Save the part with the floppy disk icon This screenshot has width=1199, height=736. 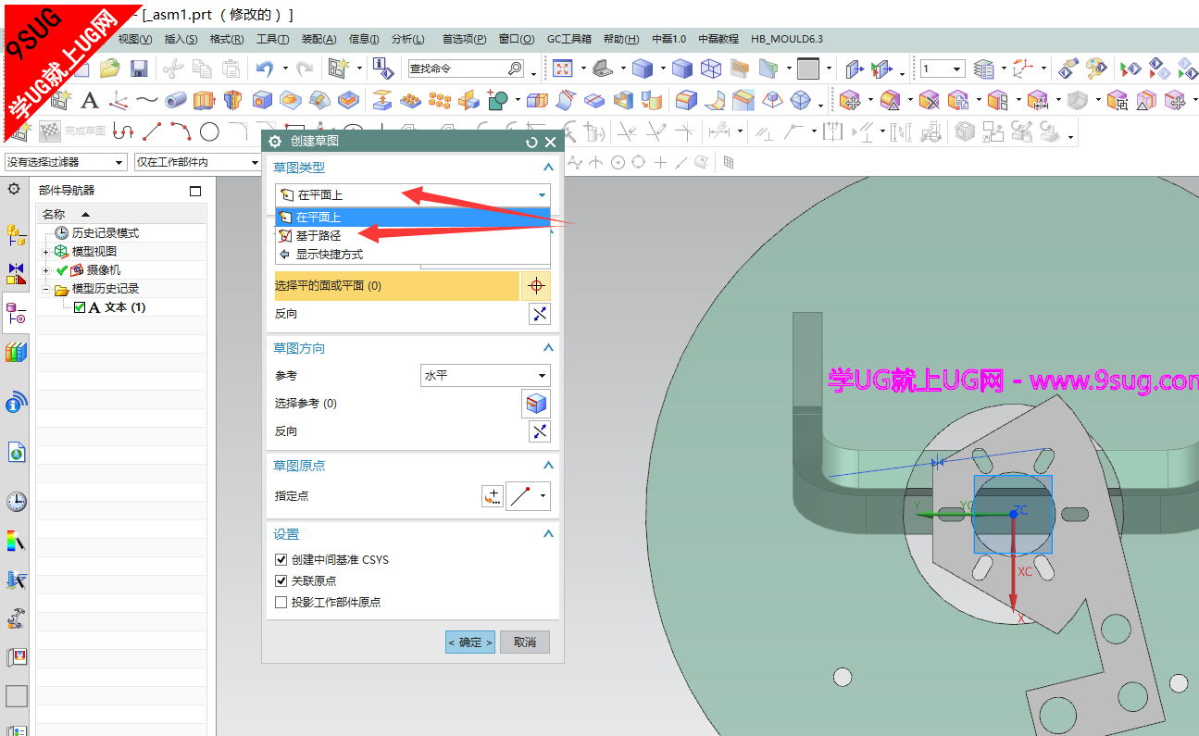[139, 68]
